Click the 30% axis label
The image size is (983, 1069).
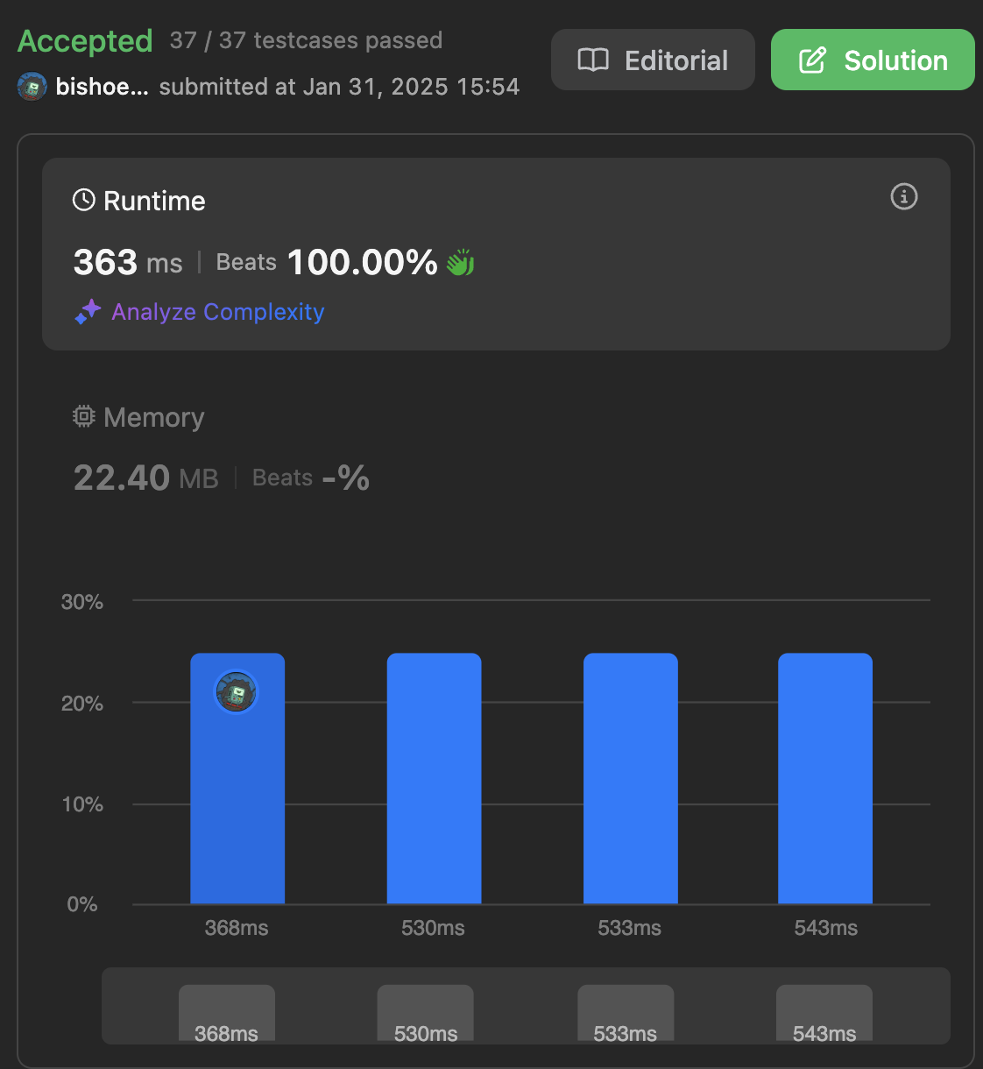81,602
